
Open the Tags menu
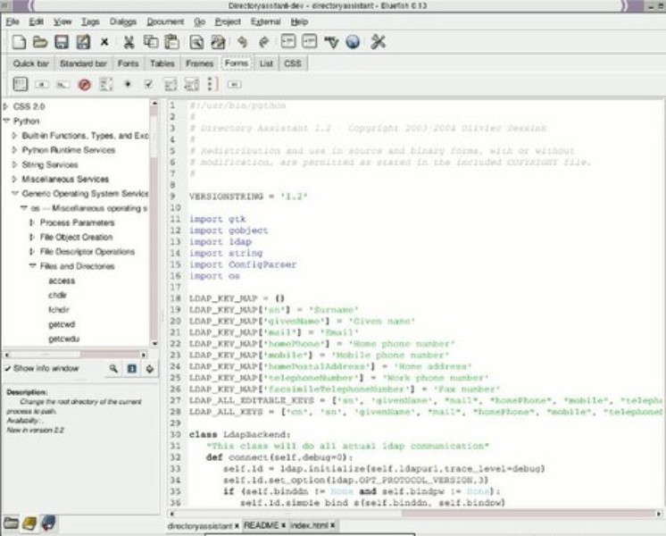click(x=90, y=21)
